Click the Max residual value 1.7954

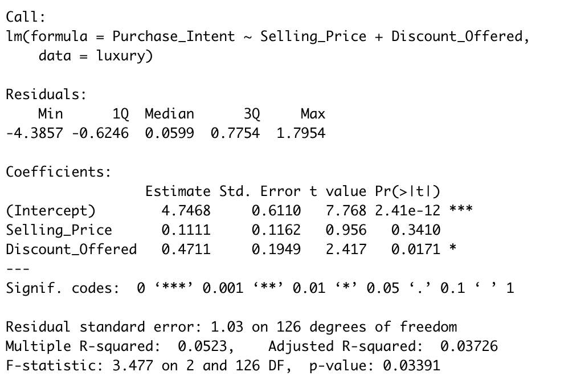[x=301, y=133]
